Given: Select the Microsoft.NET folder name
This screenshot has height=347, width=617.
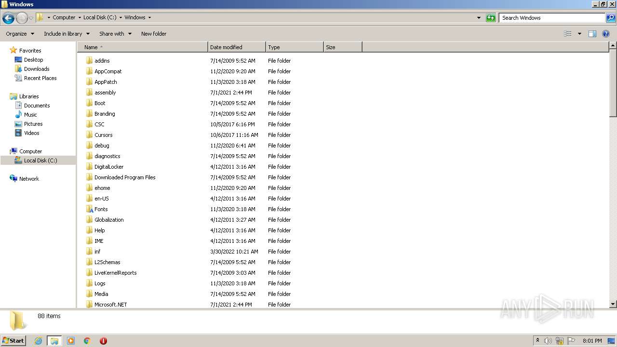Looking at the screenshot, I should click(x=110, y=305).
